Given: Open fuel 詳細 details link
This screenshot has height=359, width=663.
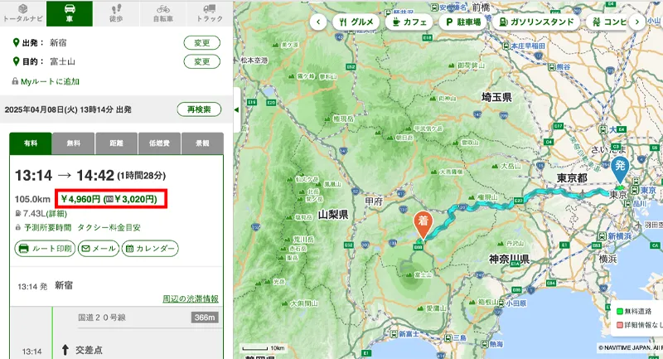Looking at the screenshot, I should [x=58, y=214].
